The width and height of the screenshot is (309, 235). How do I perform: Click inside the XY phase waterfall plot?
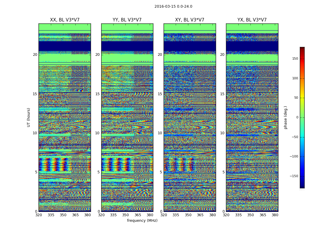point(190,117)
